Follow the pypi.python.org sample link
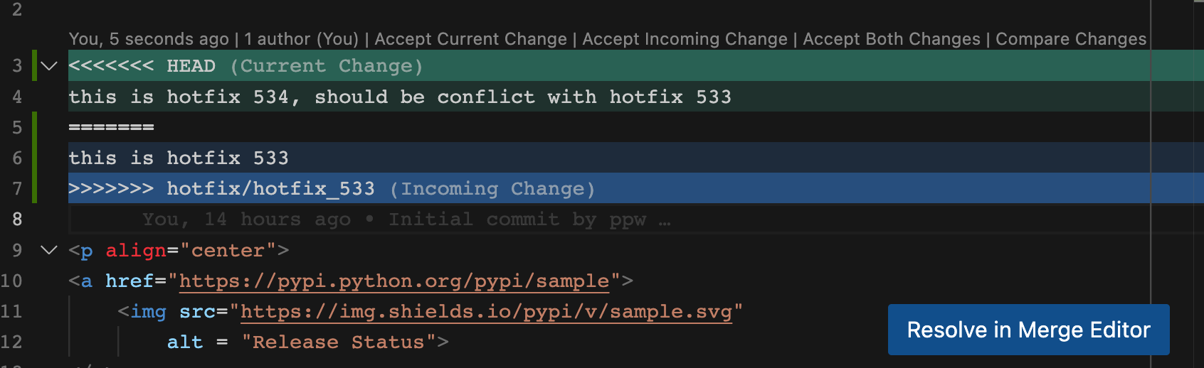This screenshot has width=1204, height=368. (394, 281)
